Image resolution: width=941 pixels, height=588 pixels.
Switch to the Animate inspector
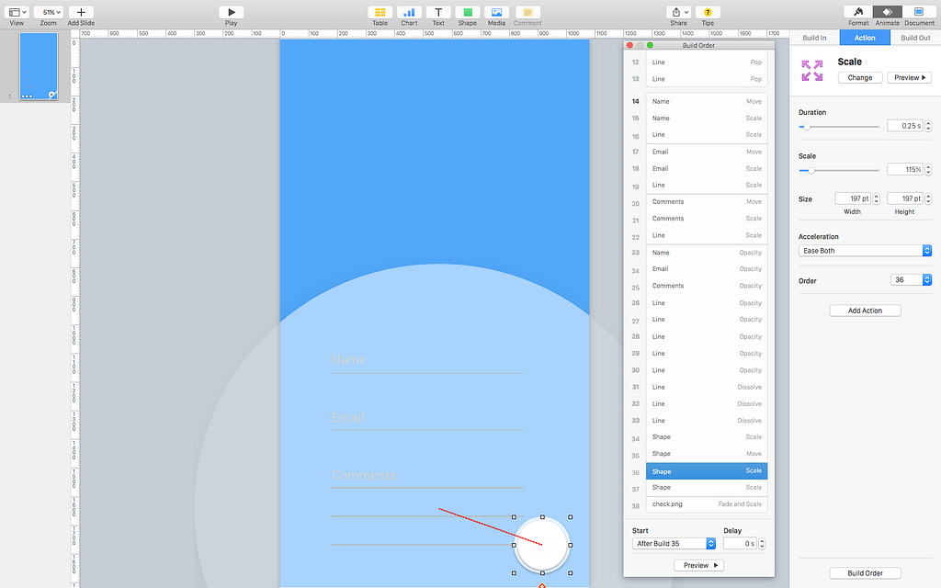pos(888,12)
